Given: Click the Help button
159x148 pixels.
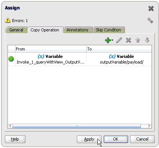Looking at the screenshot, I should point(15,139).
